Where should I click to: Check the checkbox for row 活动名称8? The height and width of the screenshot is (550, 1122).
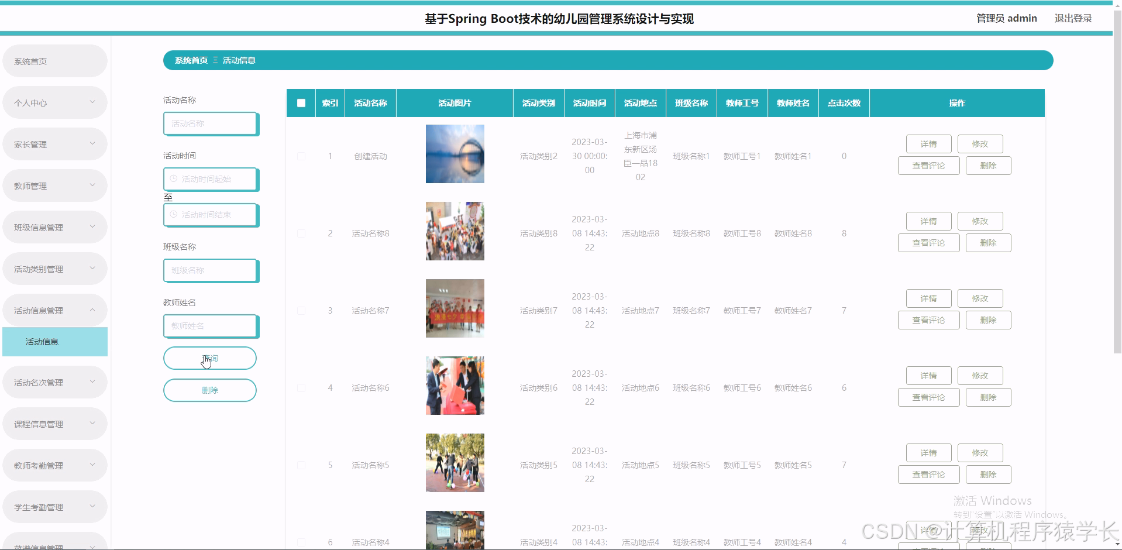301,233
